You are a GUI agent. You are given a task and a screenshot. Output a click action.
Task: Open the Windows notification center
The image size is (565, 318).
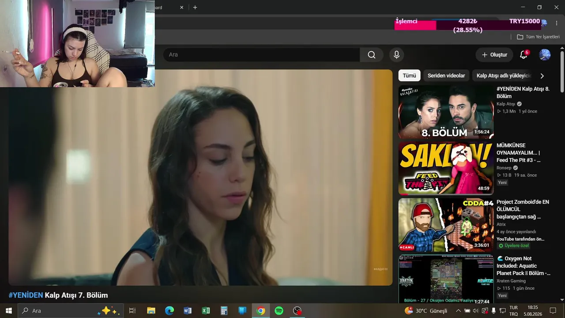tap(553, 310)
